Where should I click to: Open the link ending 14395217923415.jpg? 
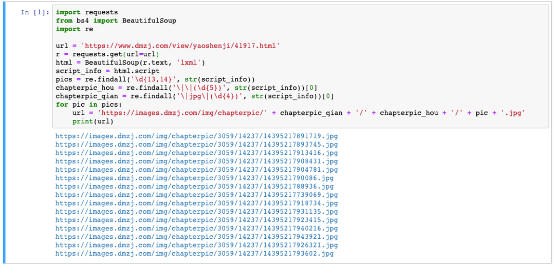pyautogui.click(x=196, y=220)
